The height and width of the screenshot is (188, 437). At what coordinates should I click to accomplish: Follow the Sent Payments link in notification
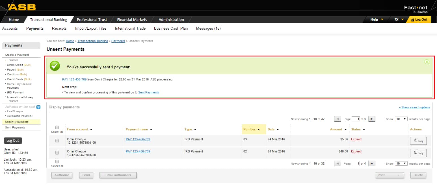click(148, 92)
